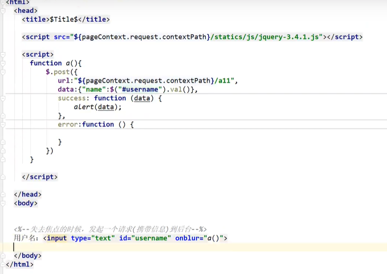387x274 pixels.
Task: Click the </head> closing fold marker
Action: tap(3, 194)
